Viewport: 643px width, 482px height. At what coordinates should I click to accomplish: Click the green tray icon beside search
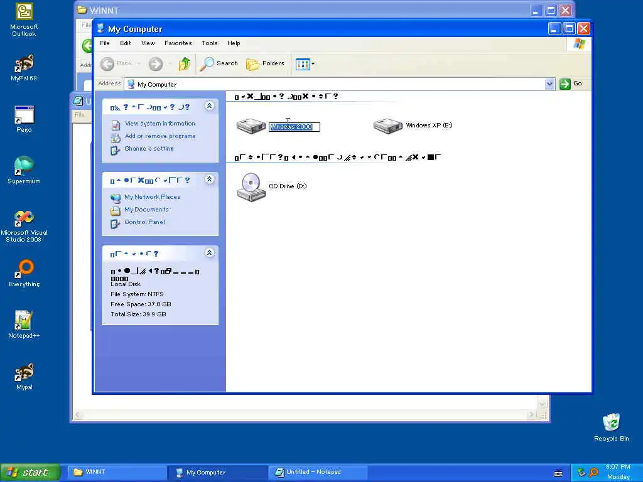pyautogui.click(x=581, y=472)
